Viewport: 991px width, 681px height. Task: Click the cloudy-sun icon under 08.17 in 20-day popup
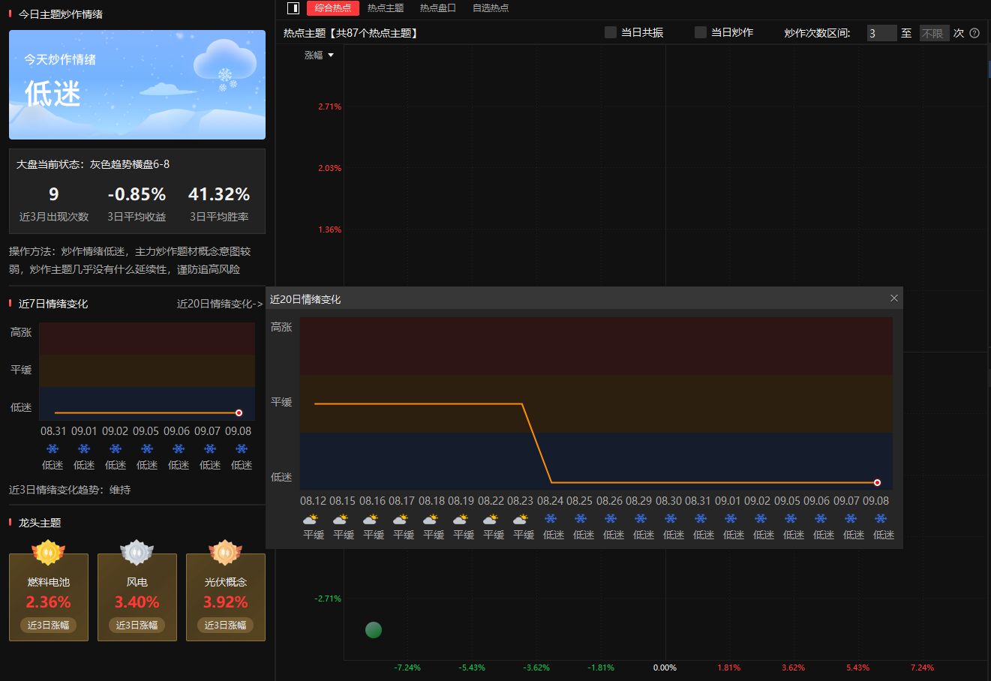(401, 519)
